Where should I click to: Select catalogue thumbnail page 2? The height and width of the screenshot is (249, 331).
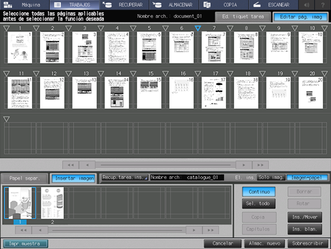52,203
